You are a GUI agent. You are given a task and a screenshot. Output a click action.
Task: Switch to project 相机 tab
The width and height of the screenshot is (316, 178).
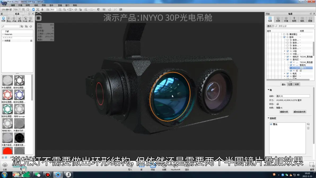[302, 19]
